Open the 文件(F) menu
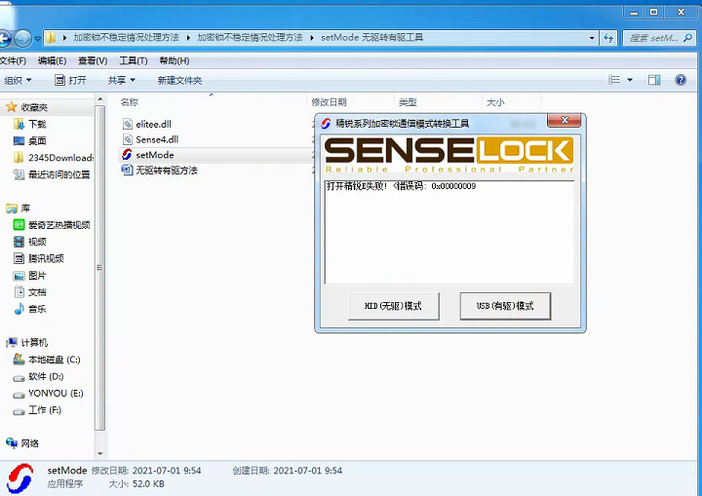Viewport: 702px width, 496px height. pos(13,60)
